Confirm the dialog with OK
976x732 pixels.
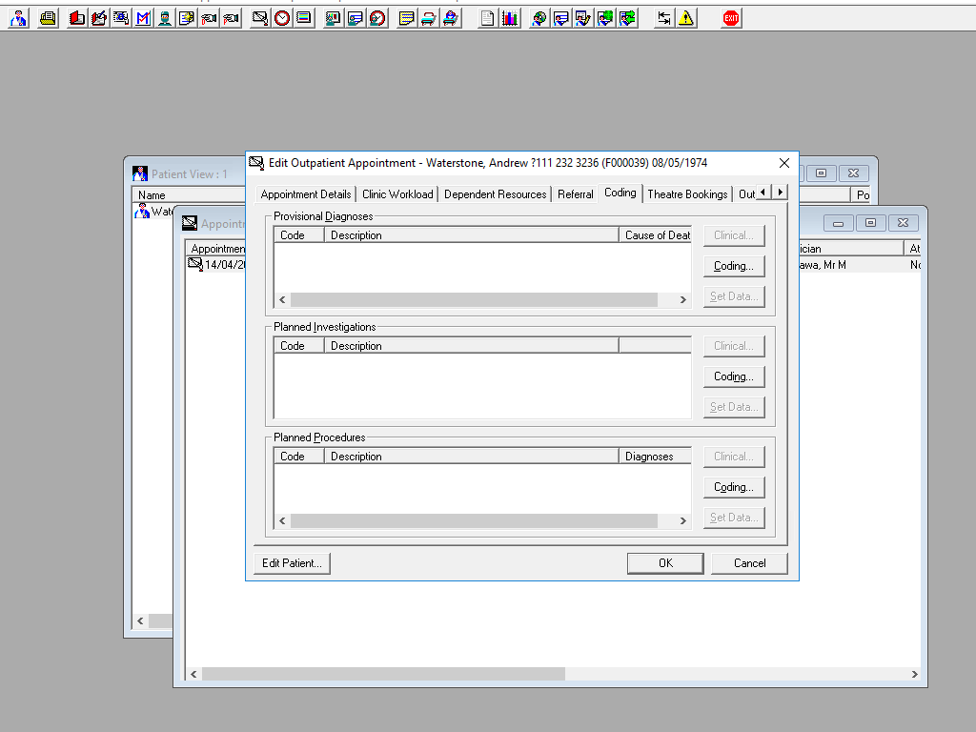(x=665, y=563)
